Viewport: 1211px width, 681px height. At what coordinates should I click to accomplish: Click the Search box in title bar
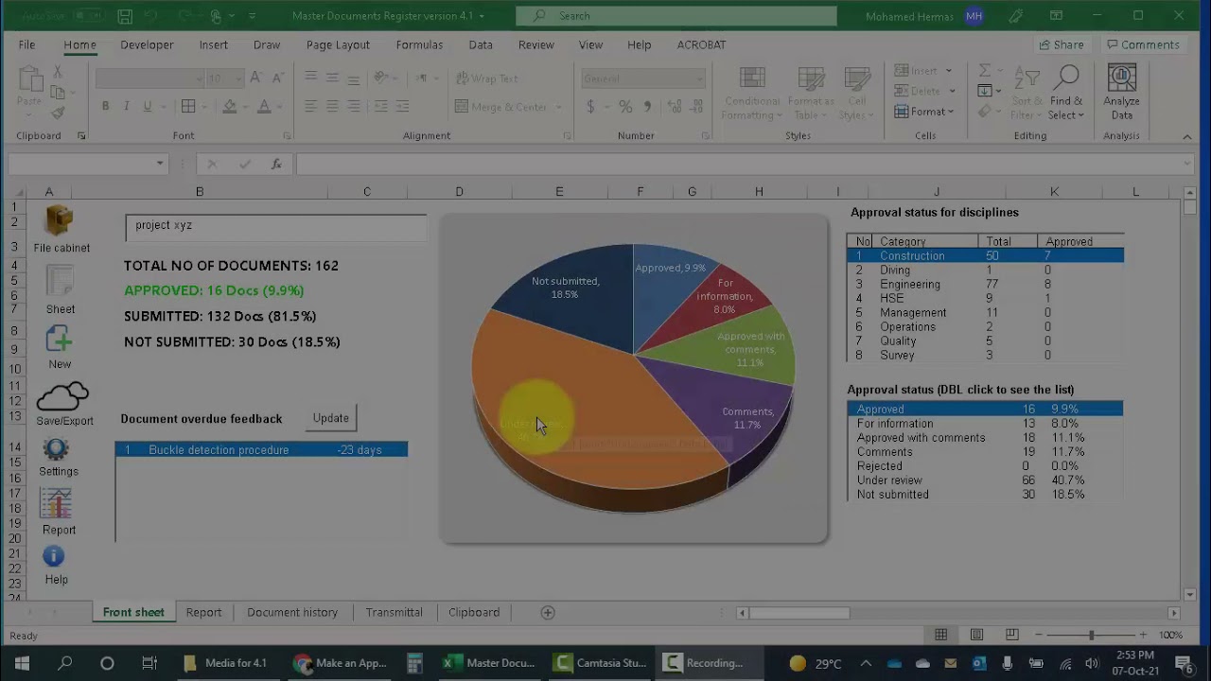pyautogui.click(x=676, y=16)
